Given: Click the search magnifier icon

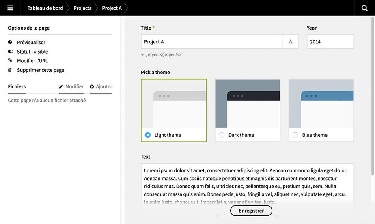Looking at the screenshot, I should [364, 8].
